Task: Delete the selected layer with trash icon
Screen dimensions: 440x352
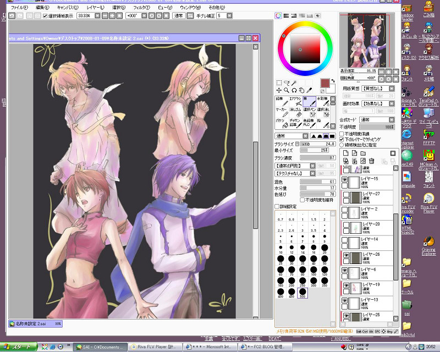Action: (x=372, y=161)
